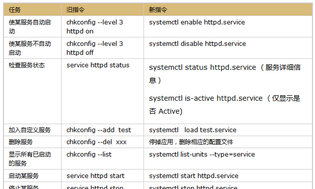Click the 旧指令 column header
This screenshot has width=315, height=189.
(x=102, y=9)
